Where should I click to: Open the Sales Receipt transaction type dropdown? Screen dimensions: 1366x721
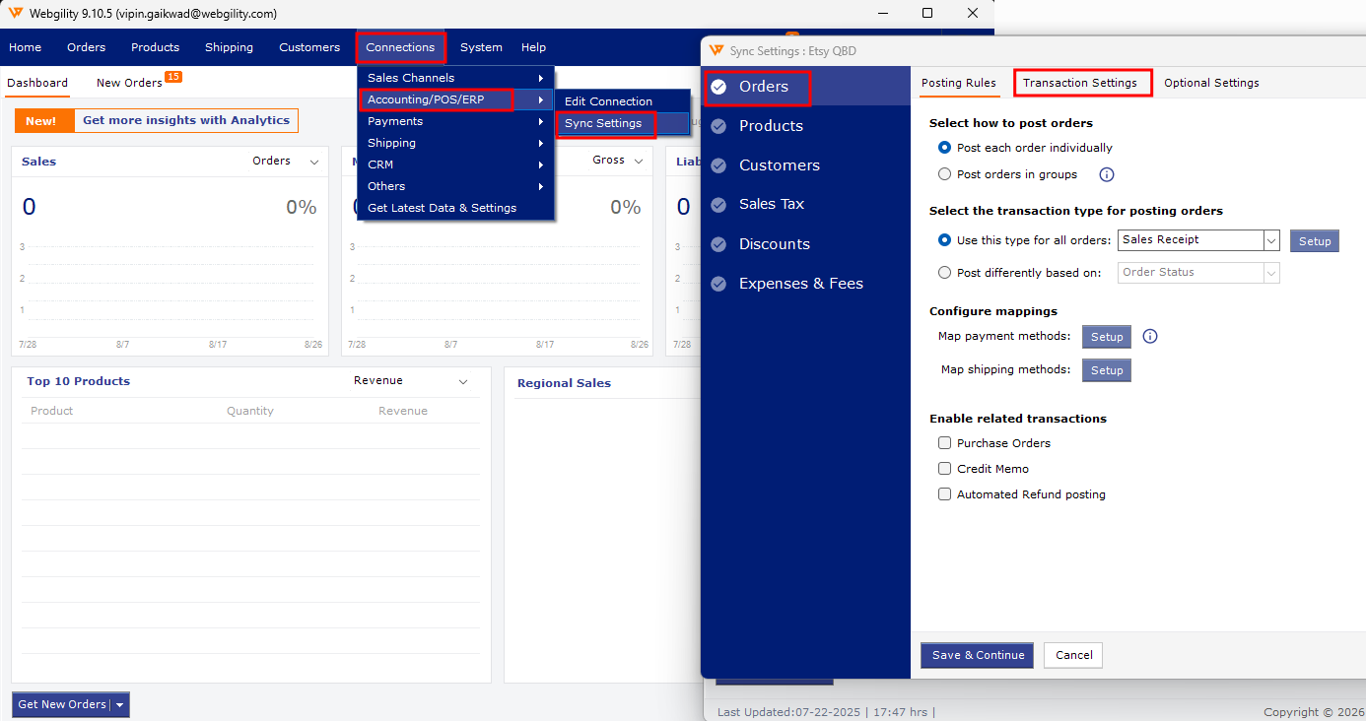point(1198,240)
